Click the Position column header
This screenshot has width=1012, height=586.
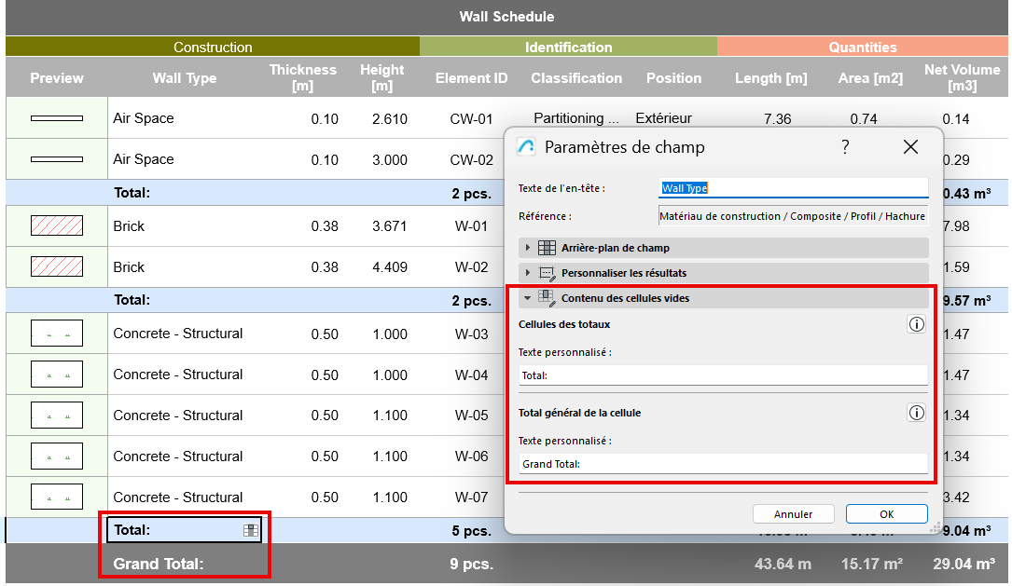coord(673,78)
